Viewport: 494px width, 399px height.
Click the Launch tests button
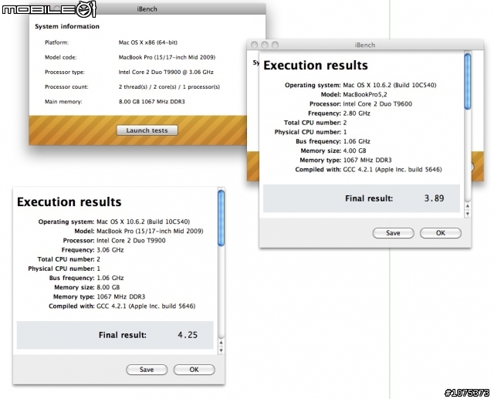click(147, 130)
